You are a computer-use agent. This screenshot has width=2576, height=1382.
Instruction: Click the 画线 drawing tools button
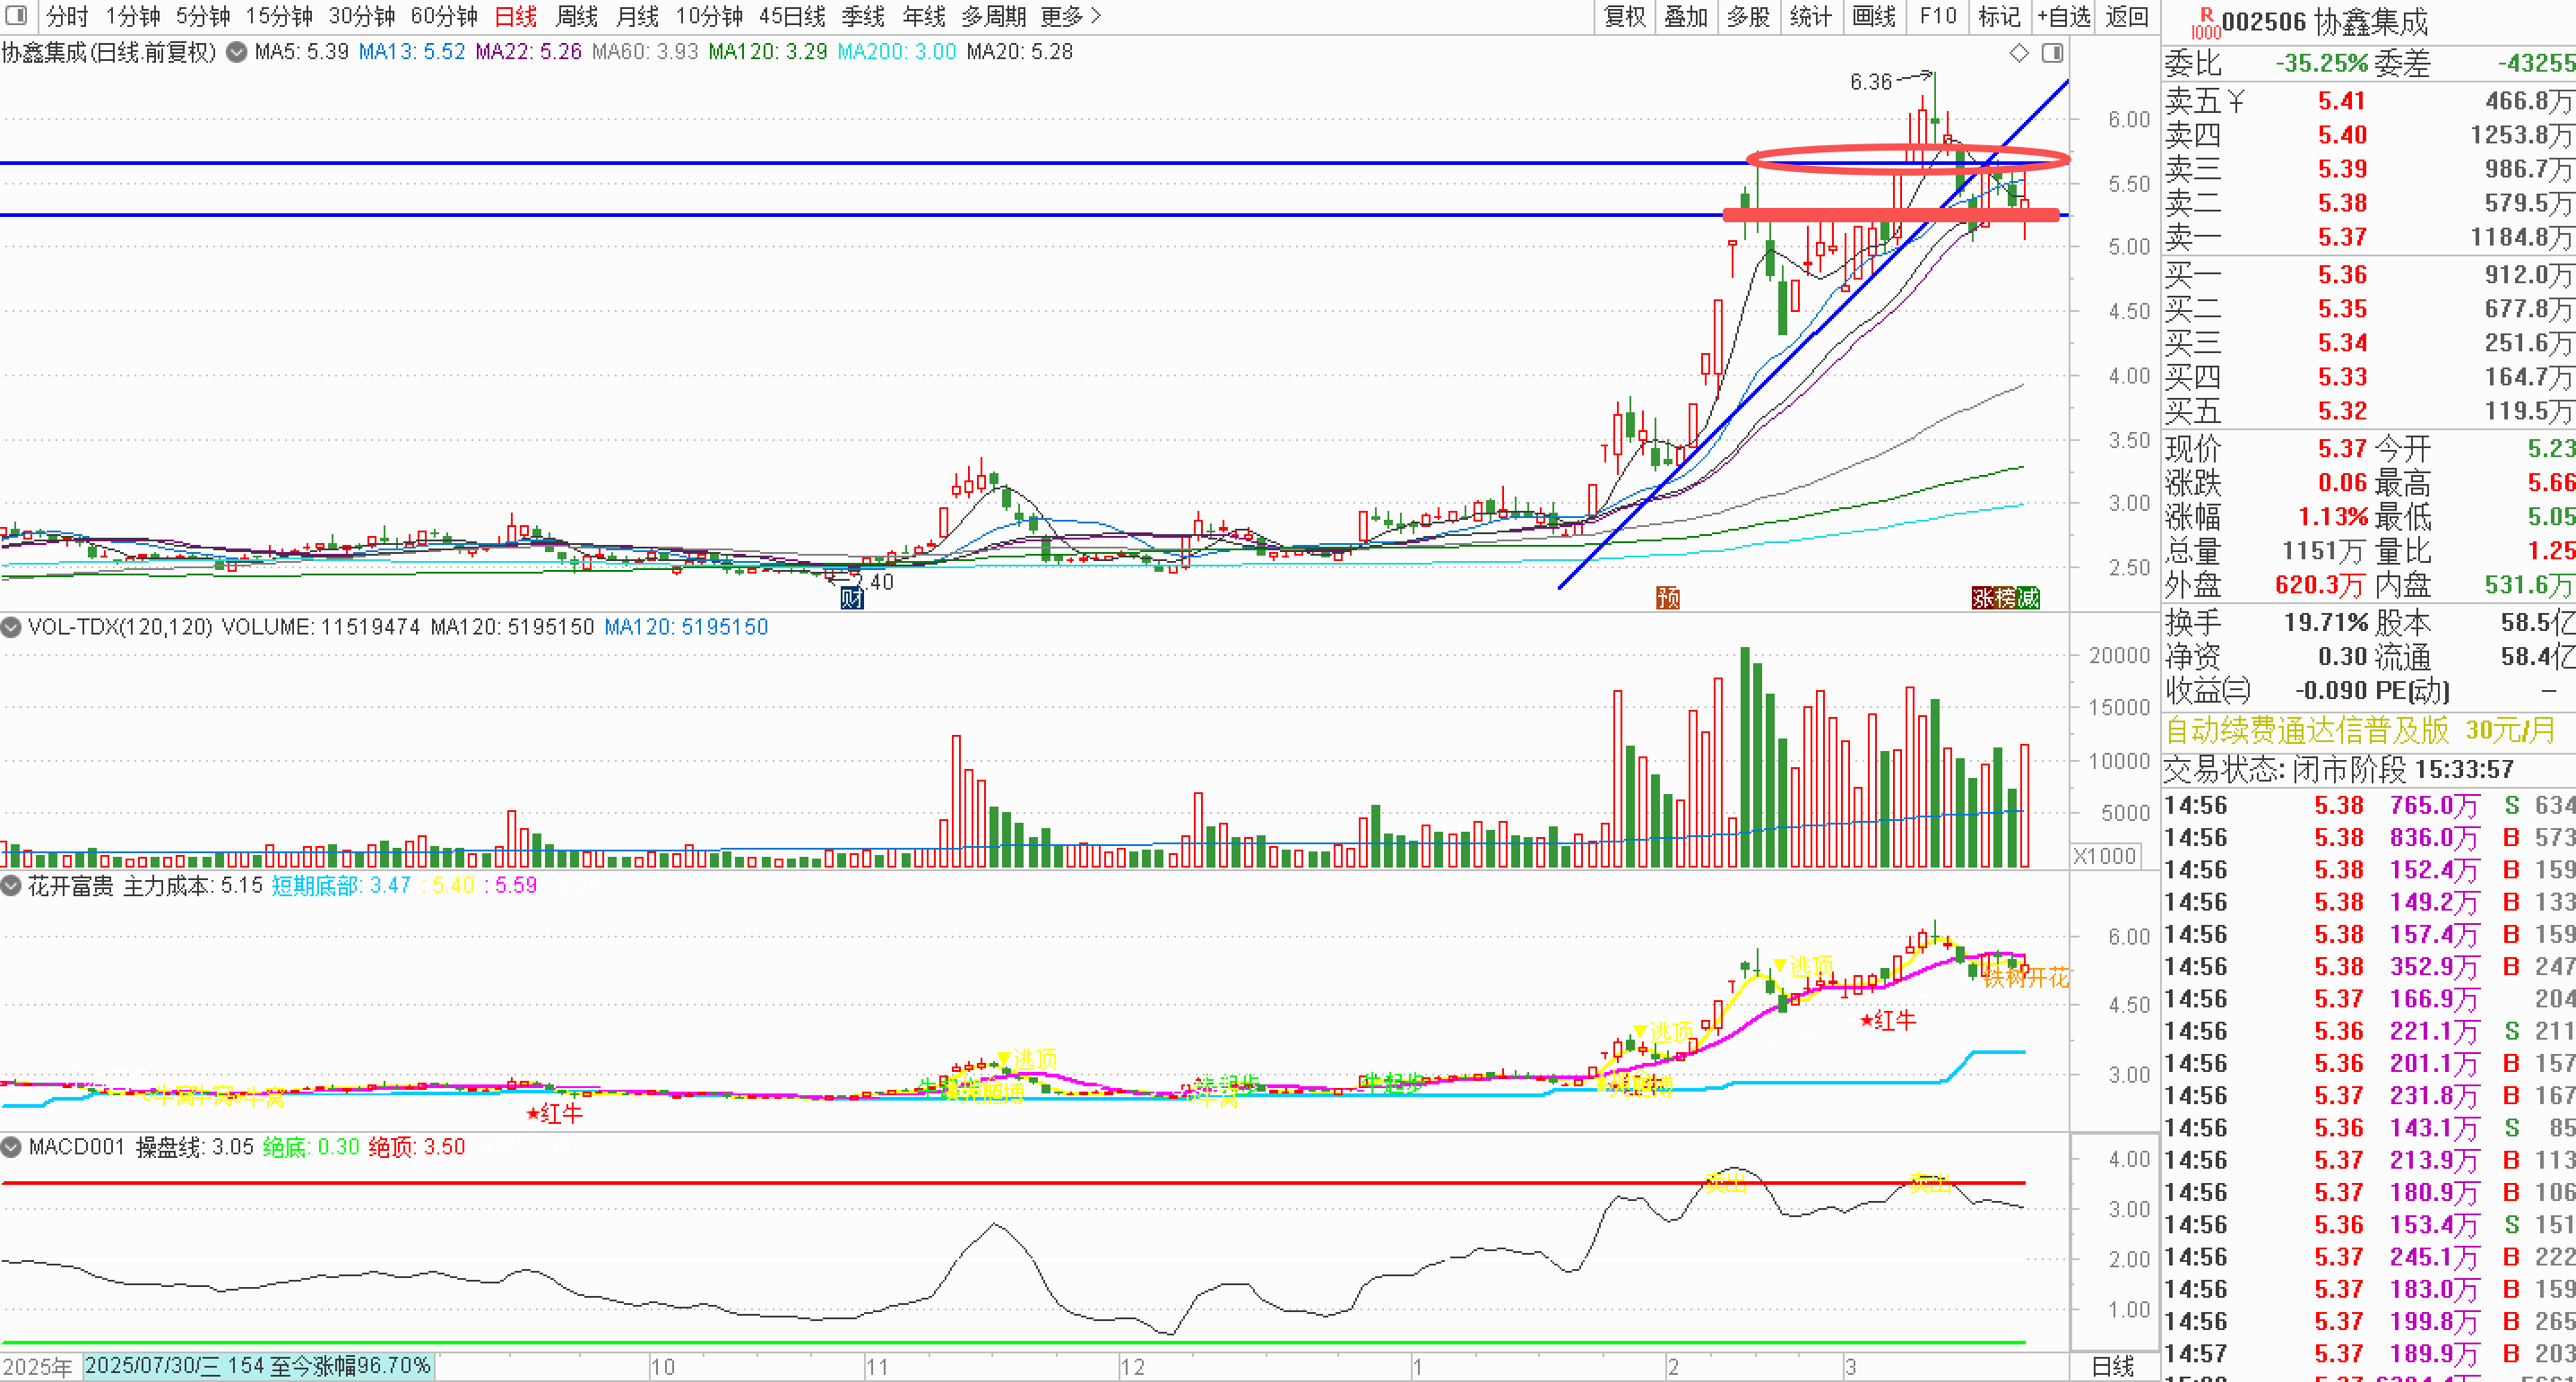(x=1874, y=16)
